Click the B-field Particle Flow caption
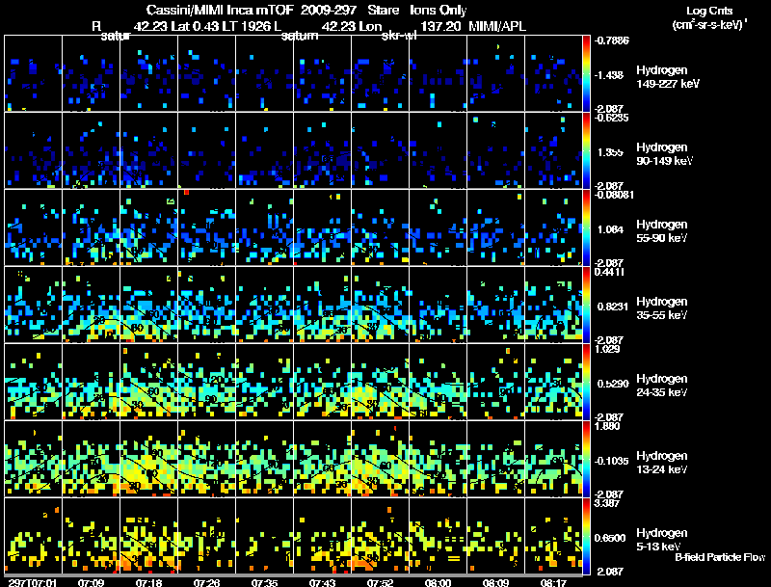771x587 pixels. pos(720,557)
